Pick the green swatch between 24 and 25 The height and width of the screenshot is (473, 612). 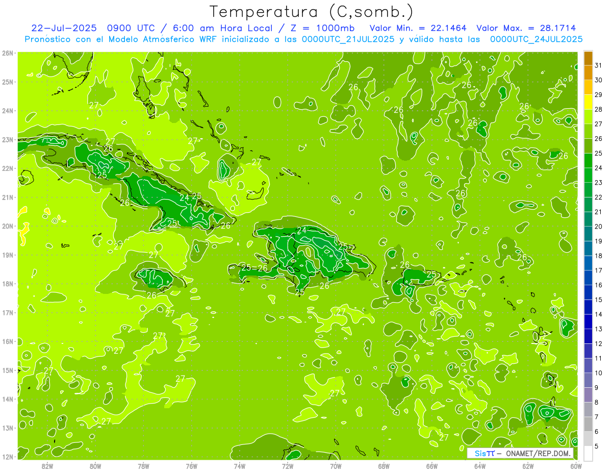[x=589, y=161]
